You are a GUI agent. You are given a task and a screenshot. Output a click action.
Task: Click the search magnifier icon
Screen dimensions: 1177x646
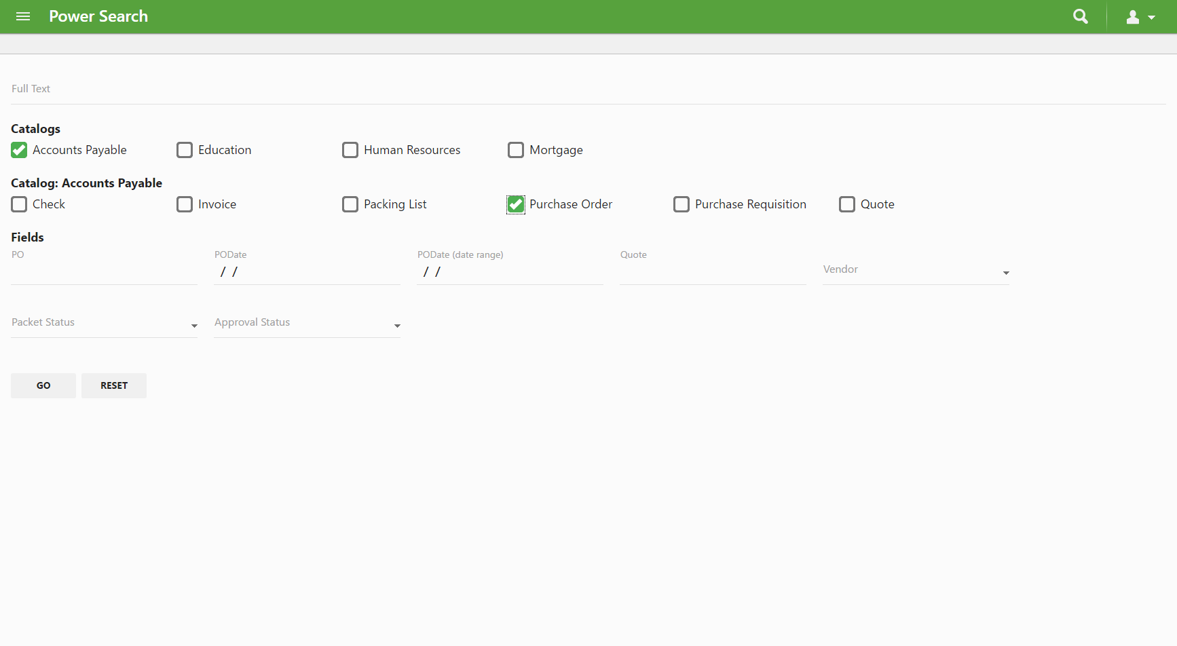[x=1081, y=16]
